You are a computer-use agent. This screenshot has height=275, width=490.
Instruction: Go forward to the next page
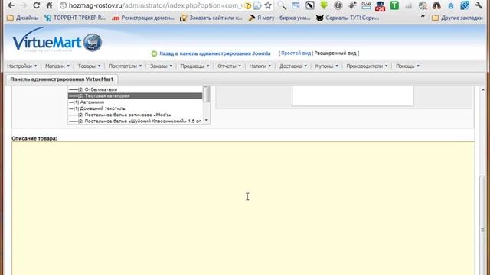[x=24, y=5]
